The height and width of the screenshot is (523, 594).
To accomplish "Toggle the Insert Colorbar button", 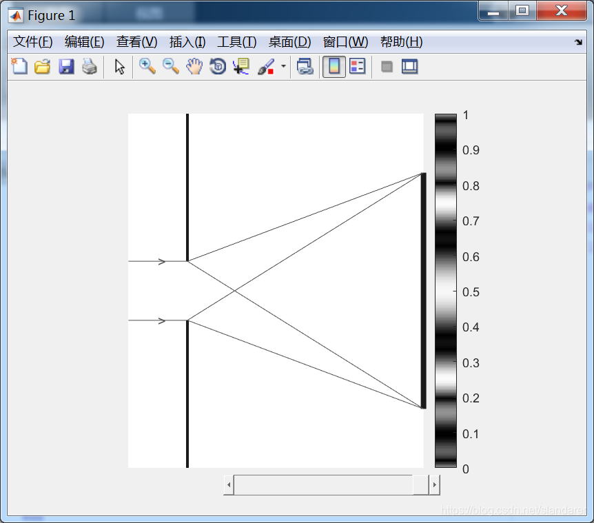I will point(334,67).
